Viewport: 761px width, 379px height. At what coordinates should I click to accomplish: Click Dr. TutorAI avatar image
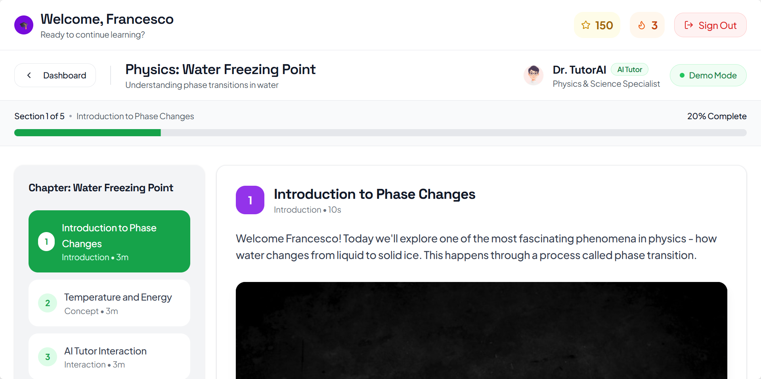(x=533, y=74)
